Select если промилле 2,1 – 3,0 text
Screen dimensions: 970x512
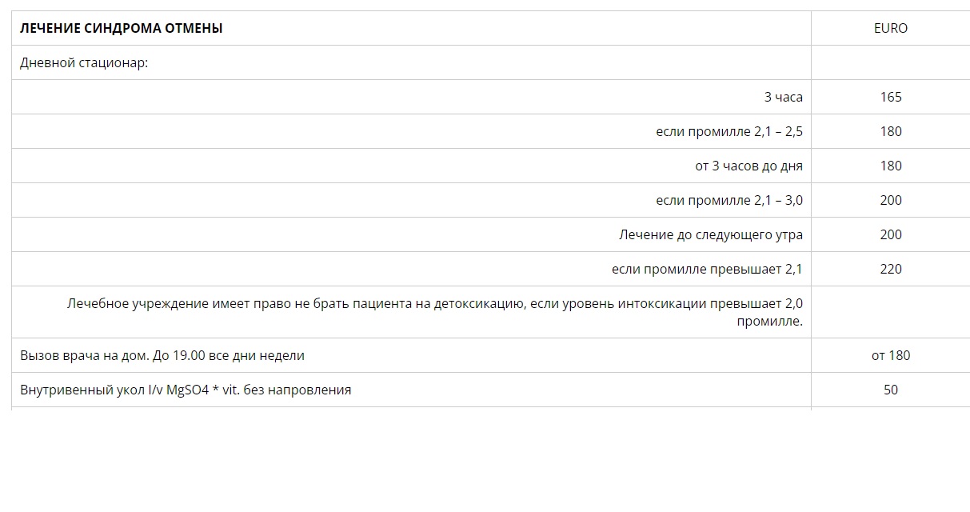pyautogui.click(x=729, y=200)
